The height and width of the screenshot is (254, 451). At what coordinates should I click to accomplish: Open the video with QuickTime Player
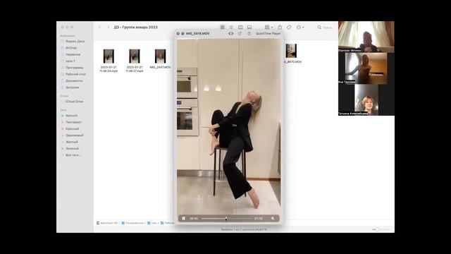click(268, 34)
